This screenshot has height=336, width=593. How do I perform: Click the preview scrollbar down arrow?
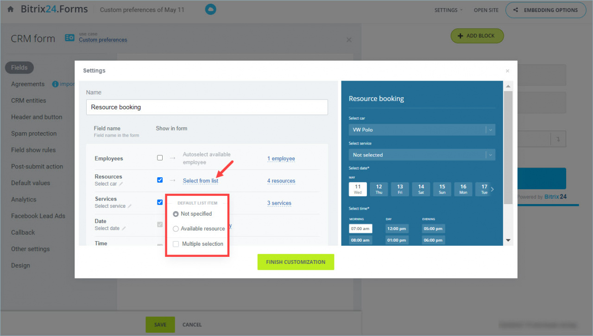coord(508,240)
